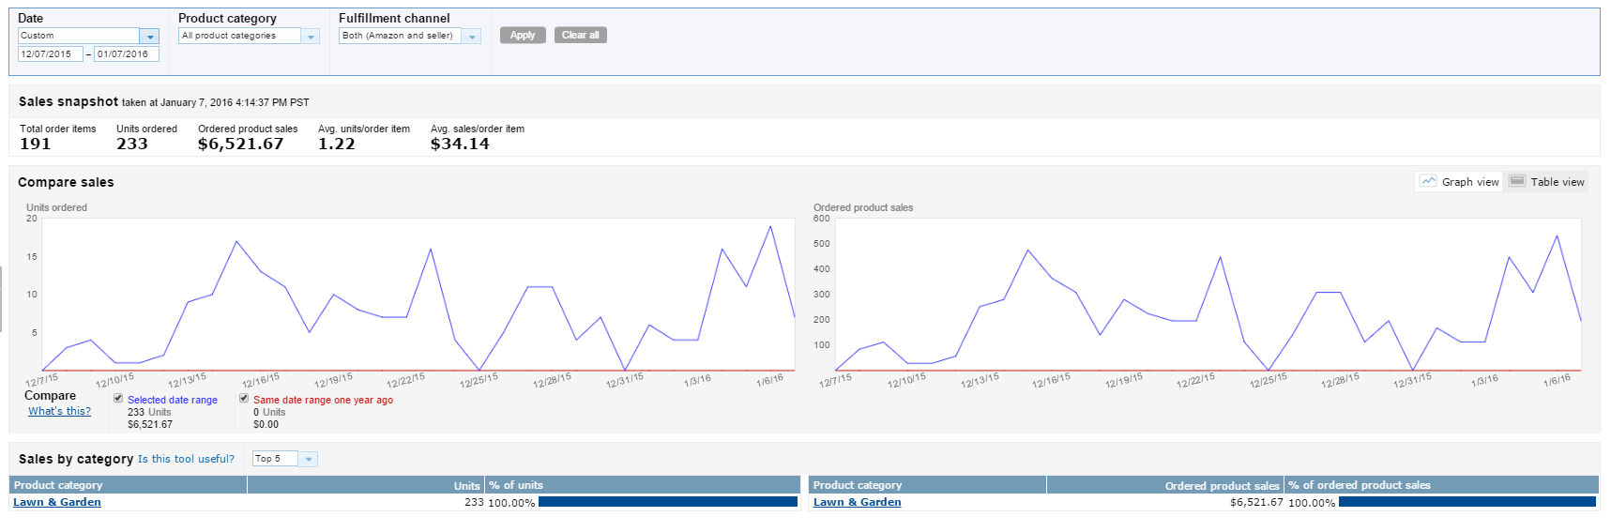The image size is (1611, 532).
Task: Open the What's this? help link
Action: point(59,411)
